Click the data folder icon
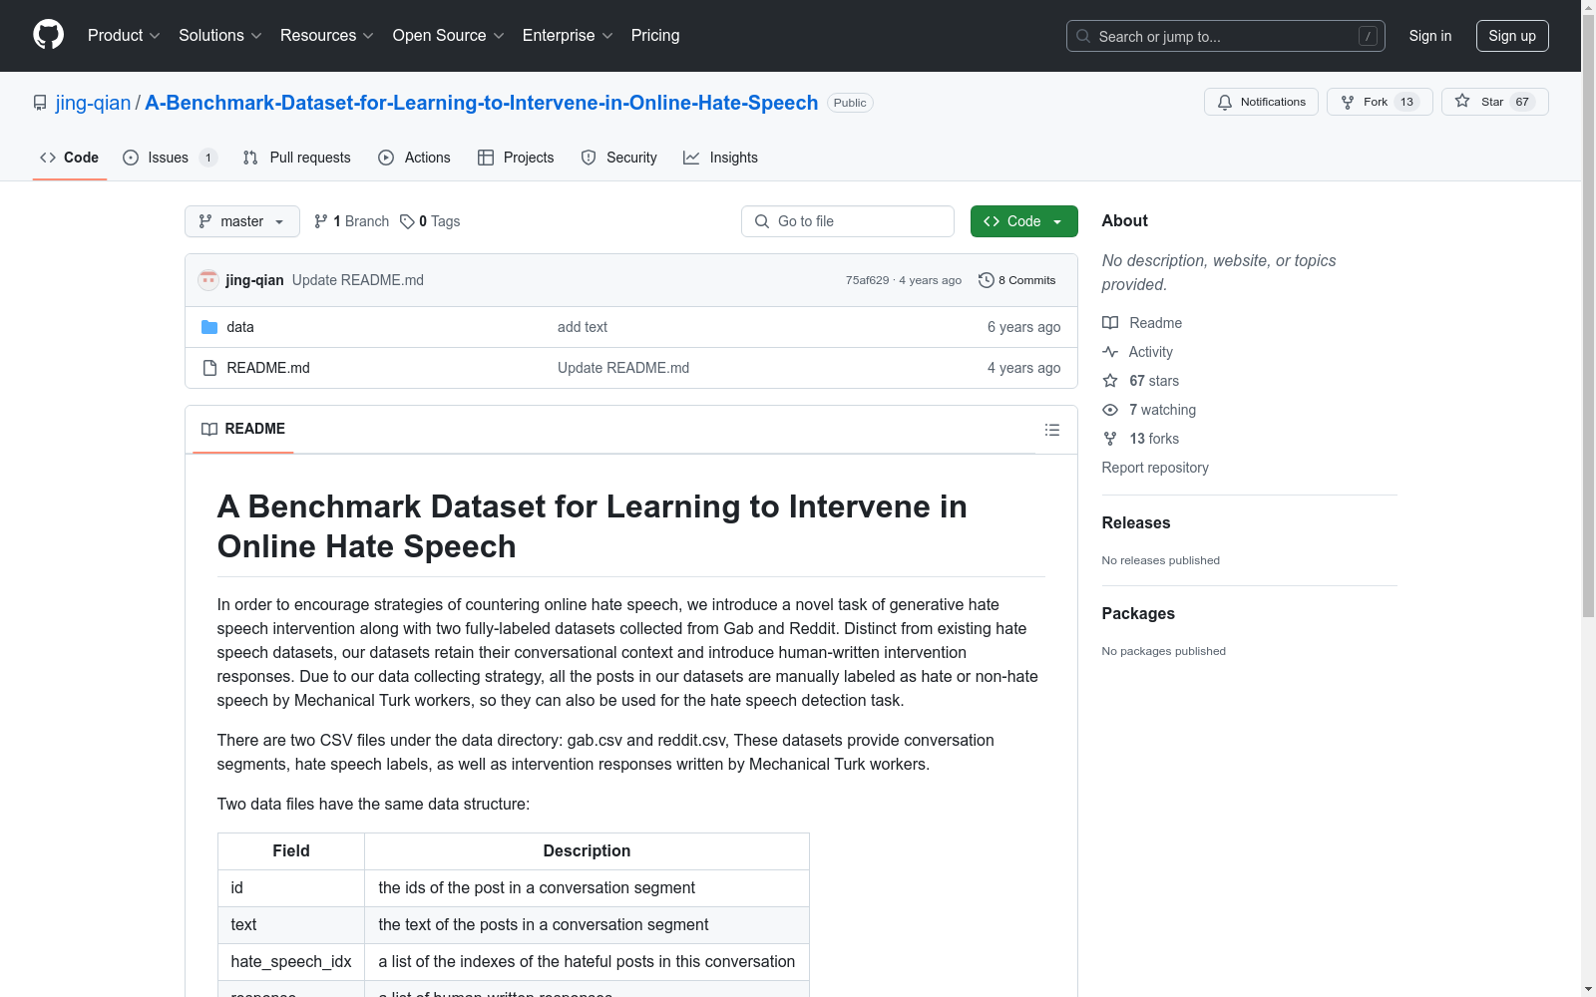 coord(209,327)
